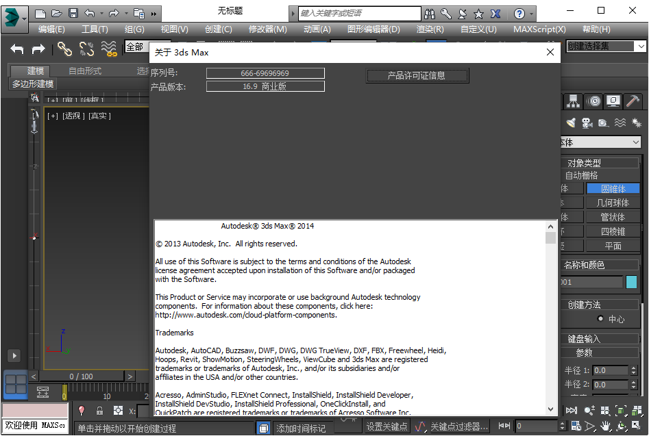Open the Undo history dropdown arrow
Viewport: 649px width, 436px height.
point(102,14)
